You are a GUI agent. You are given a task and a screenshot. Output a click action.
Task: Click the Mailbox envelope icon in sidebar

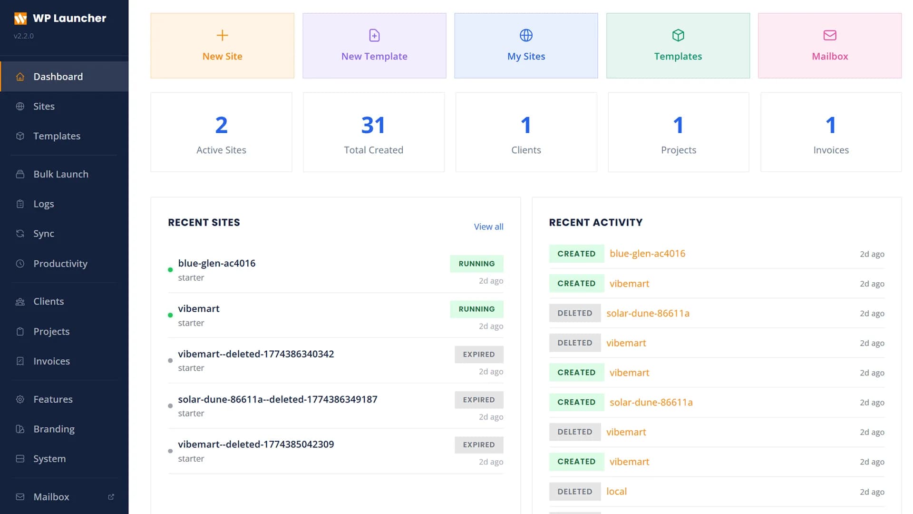pos(20,497)
